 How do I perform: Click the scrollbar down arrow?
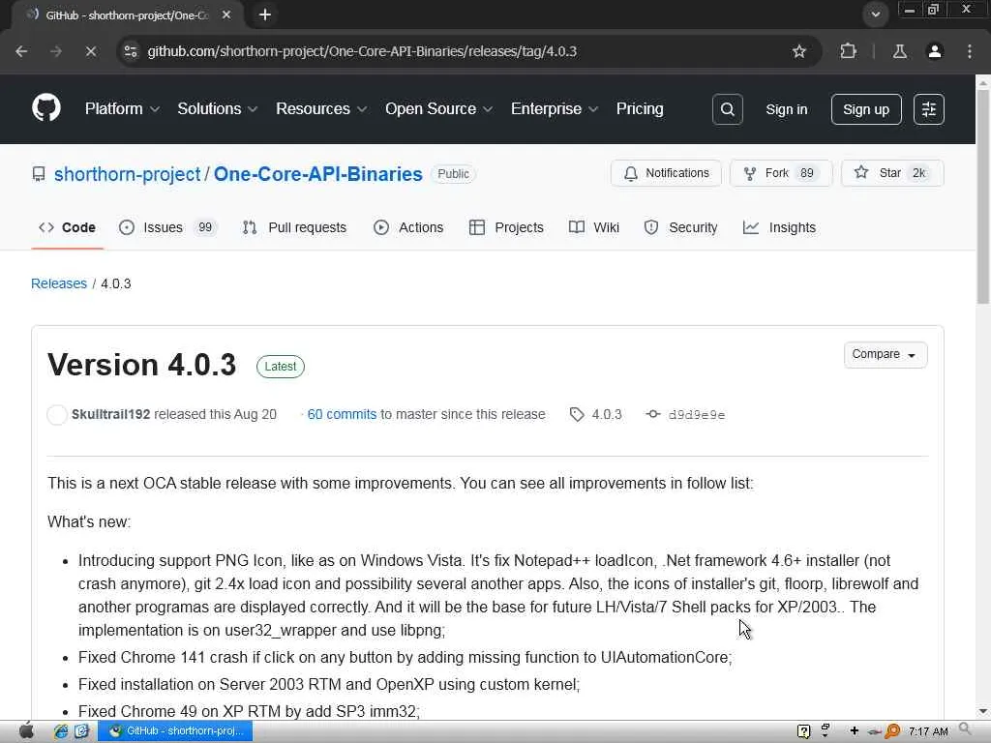pos(983,712)
